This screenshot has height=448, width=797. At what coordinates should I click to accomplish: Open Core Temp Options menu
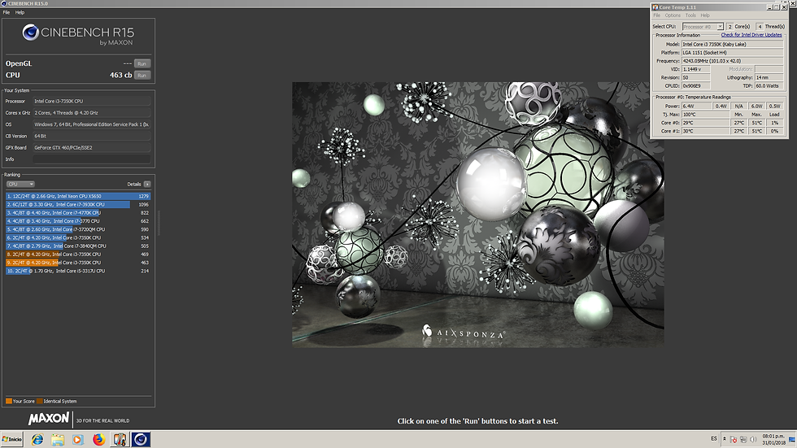(x=673, y=15)
